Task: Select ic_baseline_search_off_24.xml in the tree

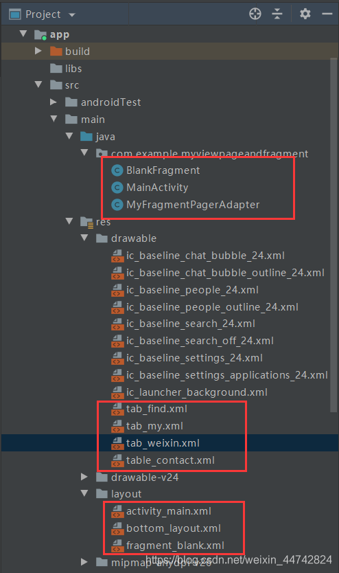Action: [200, 341]
